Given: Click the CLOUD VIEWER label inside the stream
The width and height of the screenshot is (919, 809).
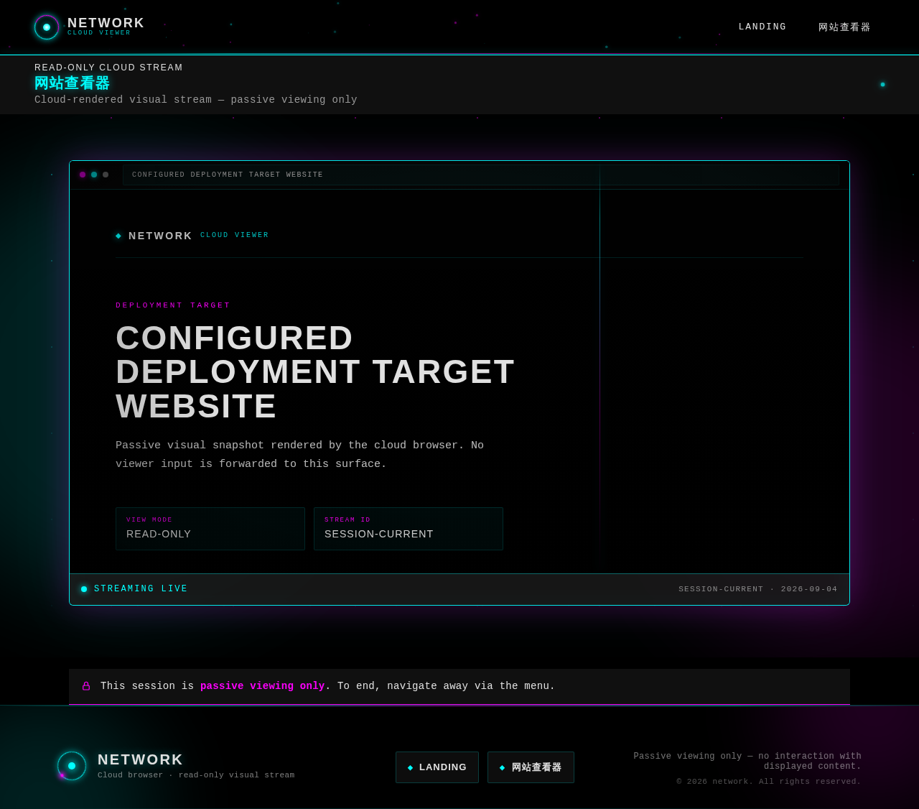Looking at the screenshot, I should point(235,236).
